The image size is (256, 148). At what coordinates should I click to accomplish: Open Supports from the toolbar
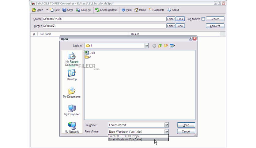(x=156, y=10)
